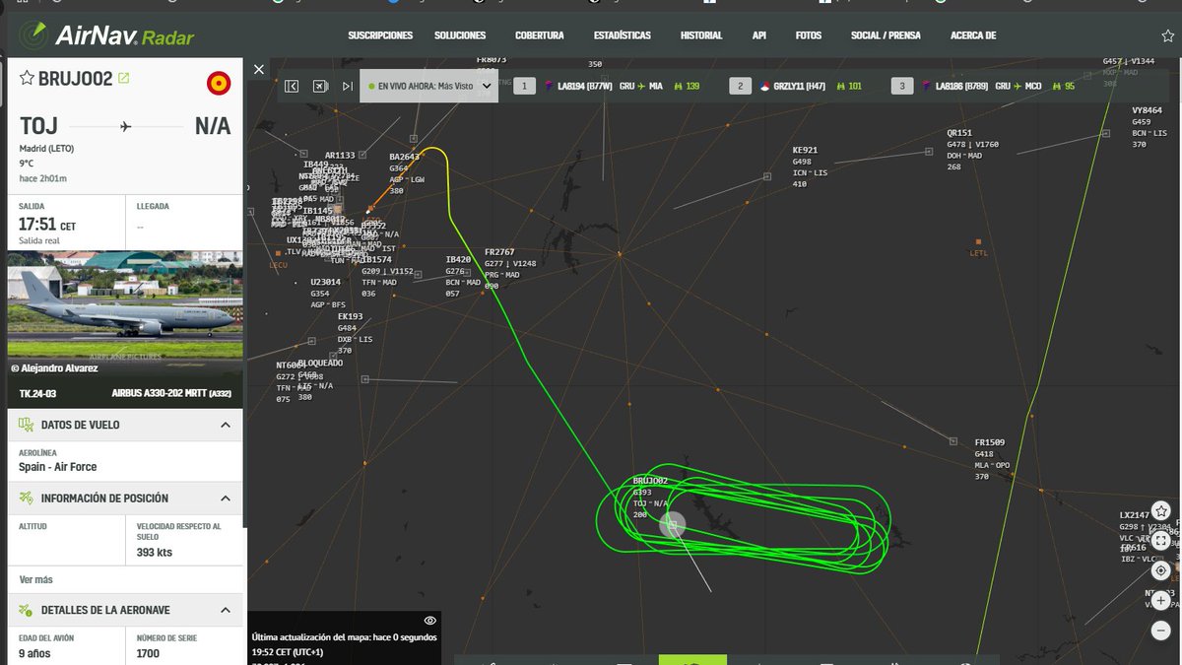Skip to next item in live ticker

pos(348,87)
